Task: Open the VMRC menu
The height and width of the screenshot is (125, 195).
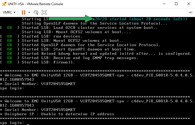Action: click(x=9, y=12)
